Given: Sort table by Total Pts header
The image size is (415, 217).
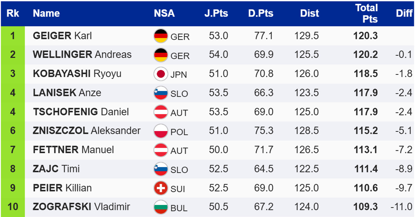Looking at the screenshot, I should point(366,13).
